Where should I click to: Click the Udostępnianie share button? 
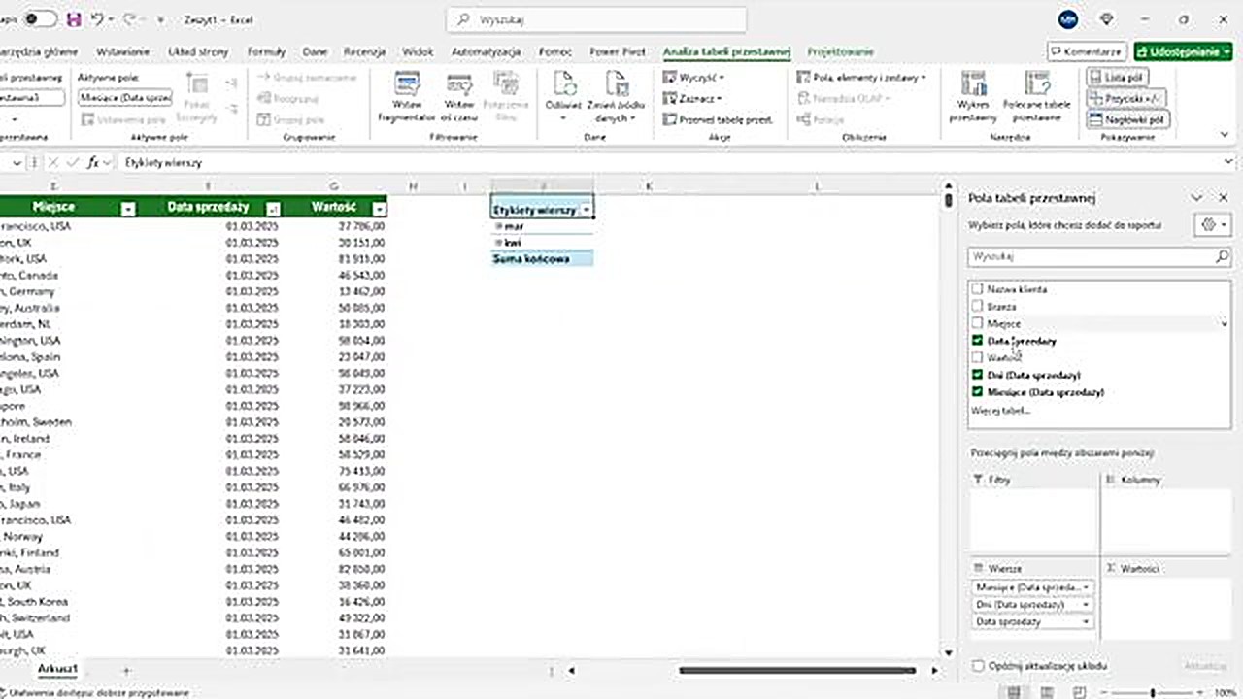tap(1182, 51)
